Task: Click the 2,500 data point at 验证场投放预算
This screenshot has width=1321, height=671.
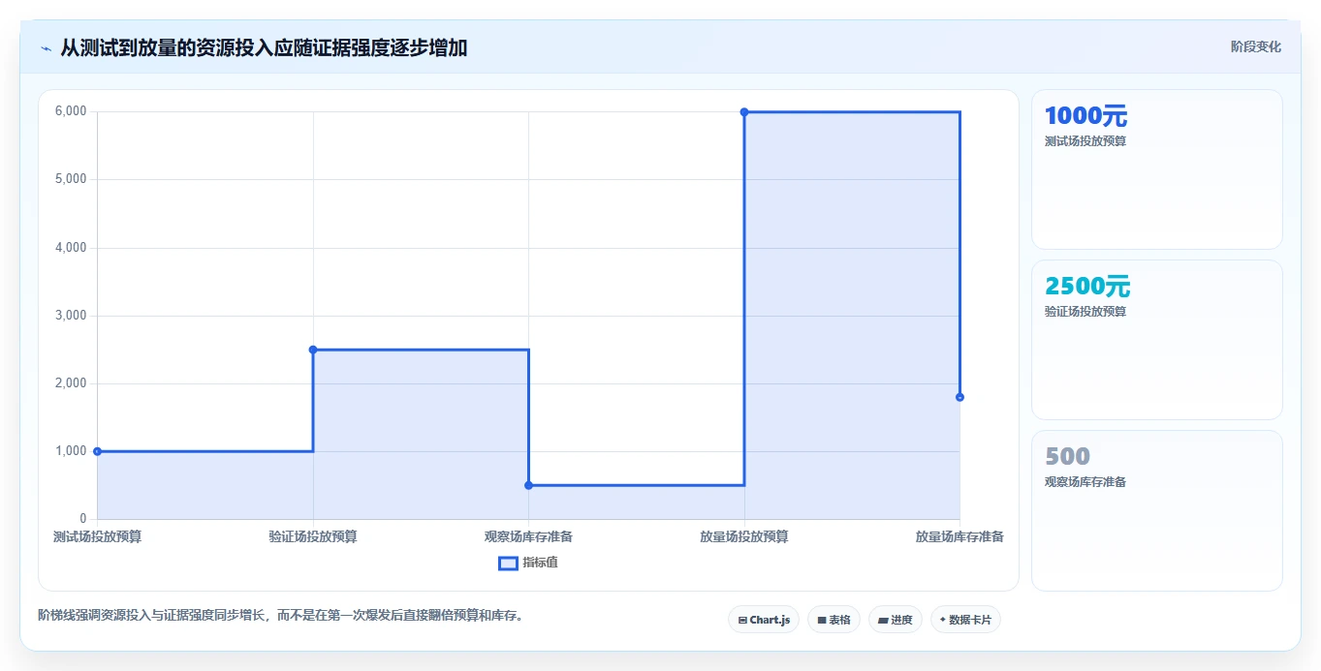Action: 313,350
